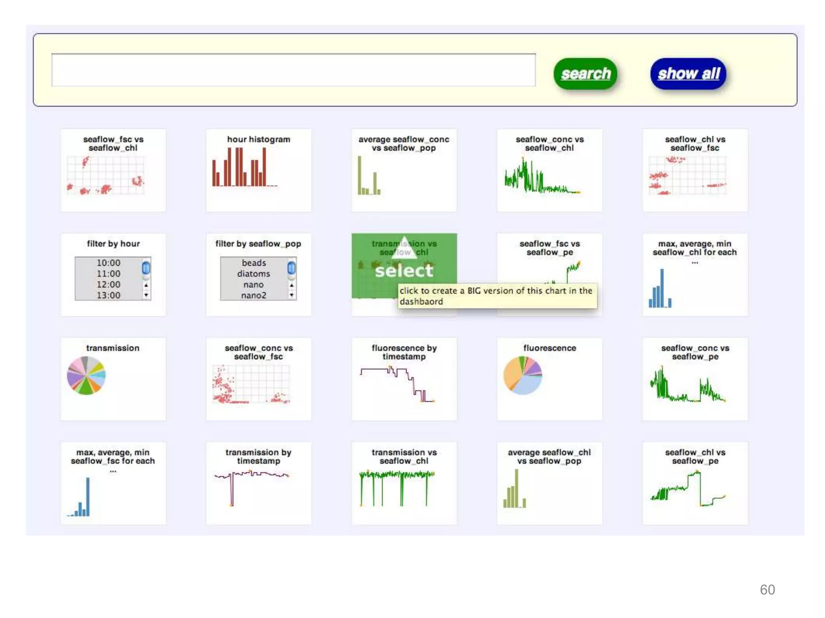Click the green search button
Image resolution: width=825 pixels, height=618 pixels.
point(585,74)
